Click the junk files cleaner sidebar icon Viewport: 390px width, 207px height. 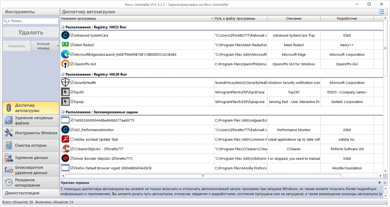(x=9, y=120)
